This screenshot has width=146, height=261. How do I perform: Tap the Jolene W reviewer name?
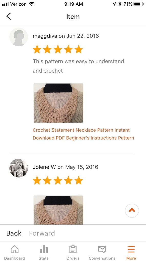point(44,167)
